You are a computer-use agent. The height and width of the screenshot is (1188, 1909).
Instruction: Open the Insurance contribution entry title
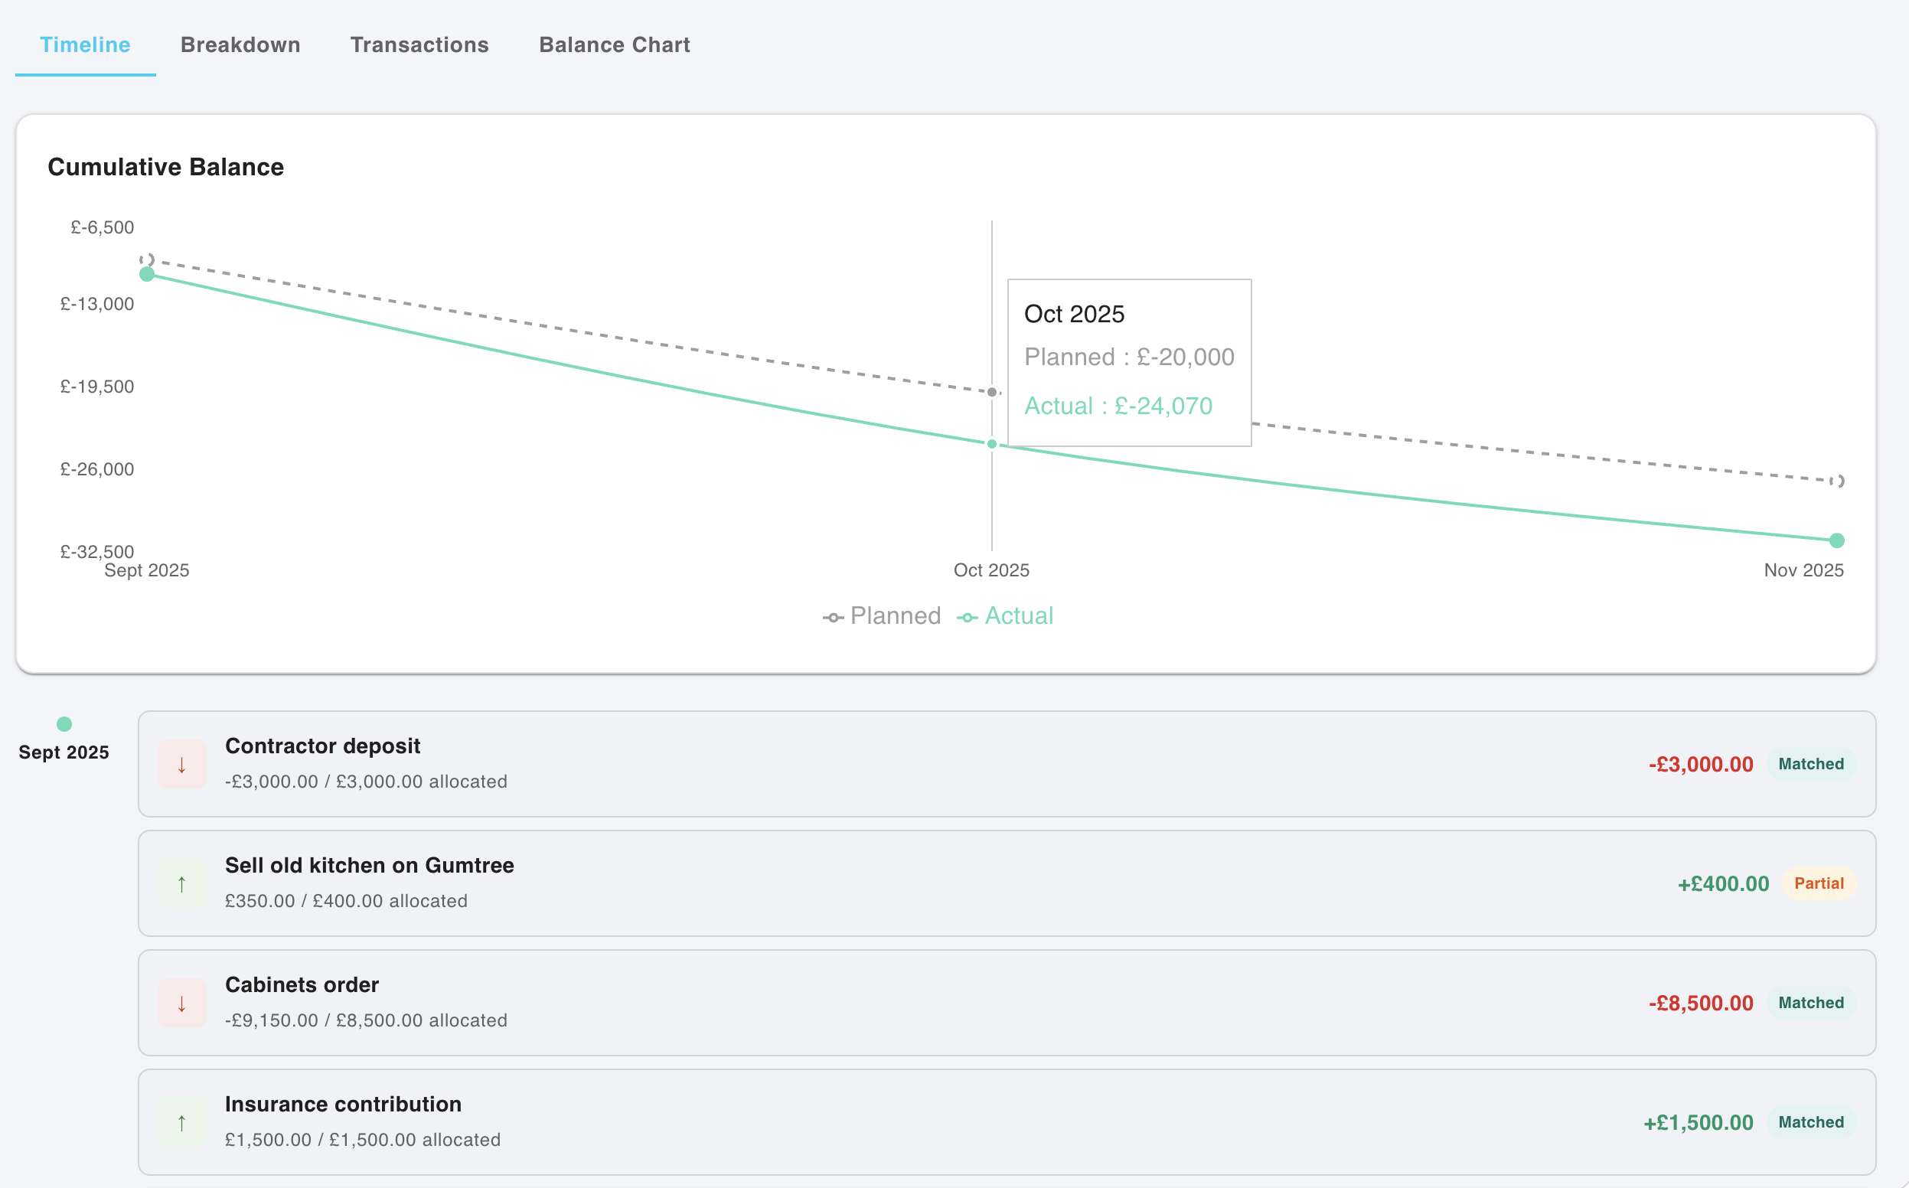344,1104
